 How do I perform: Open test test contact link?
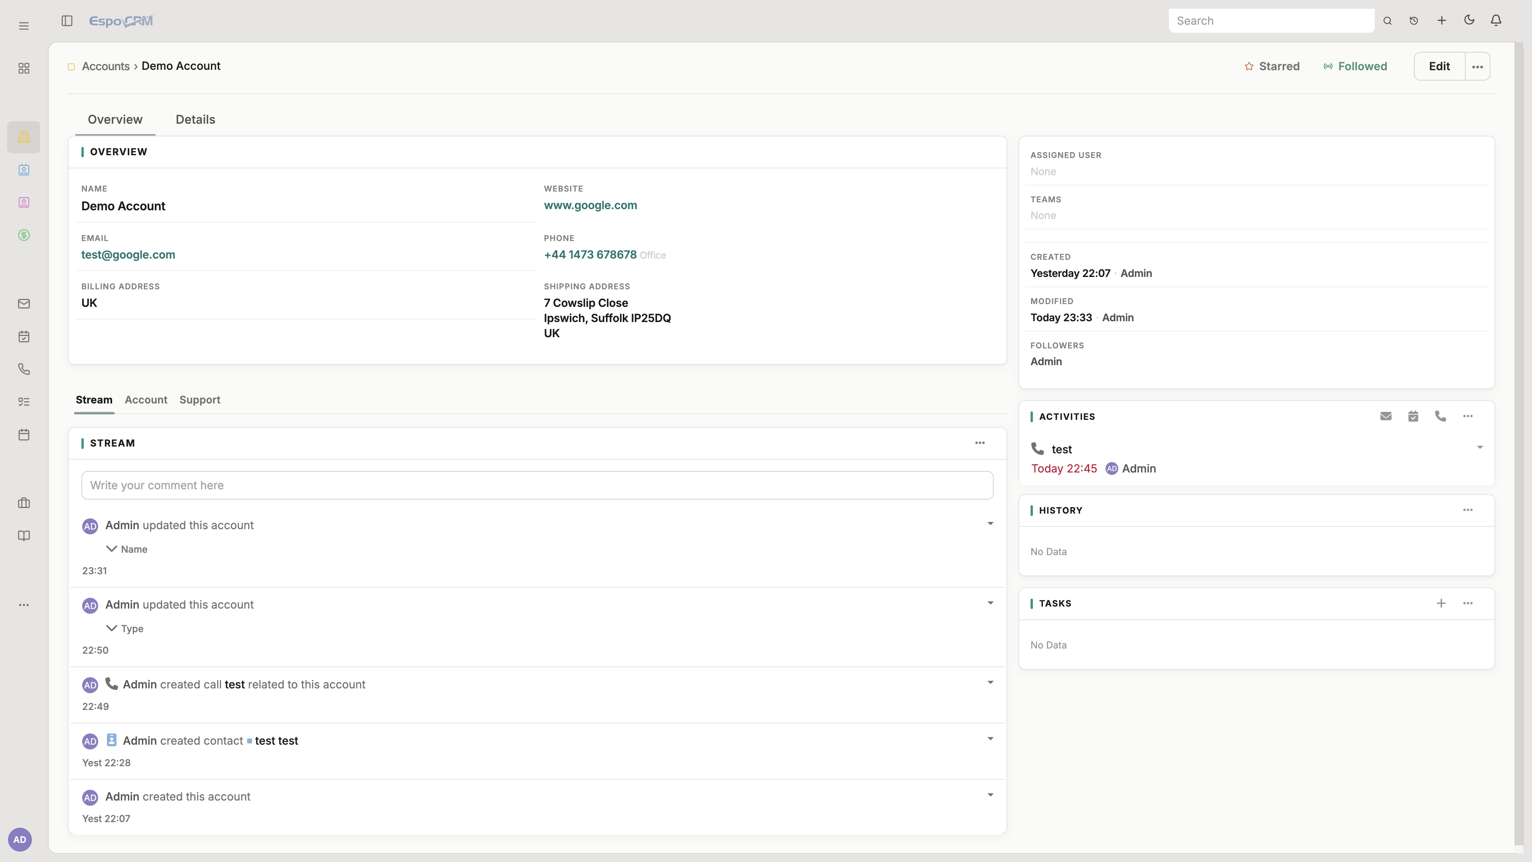click(276, 741)
